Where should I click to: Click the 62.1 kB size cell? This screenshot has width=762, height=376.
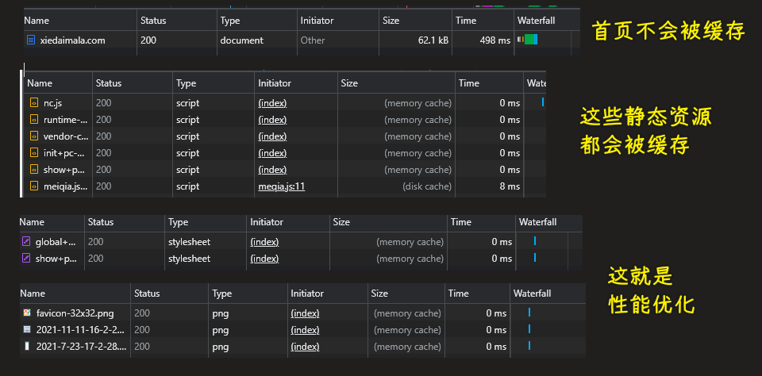(x=433, y=40)
